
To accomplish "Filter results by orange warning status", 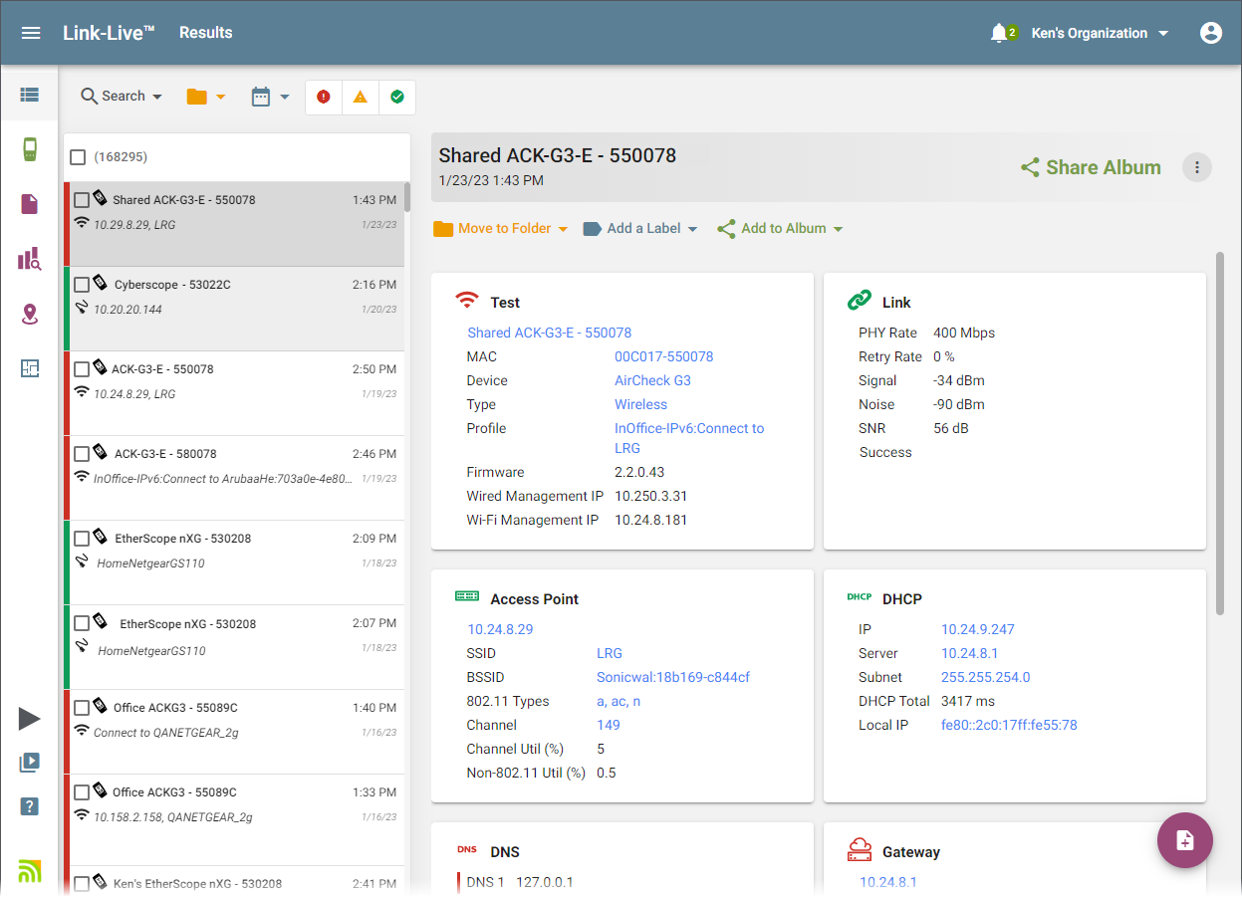I will point(361,97).
